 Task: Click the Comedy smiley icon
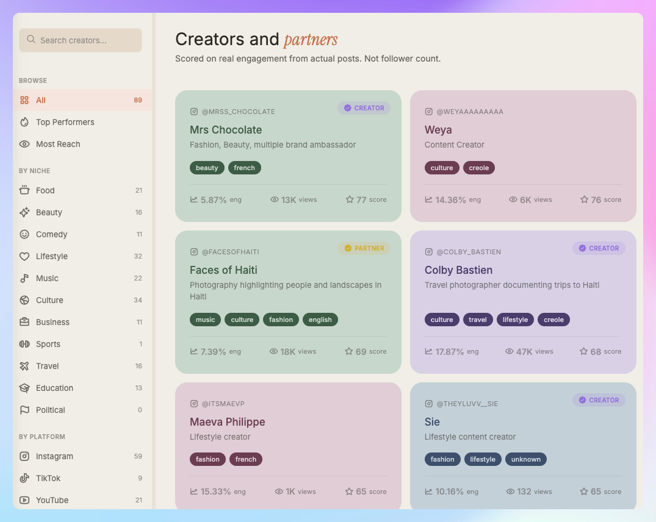point(24,234)
